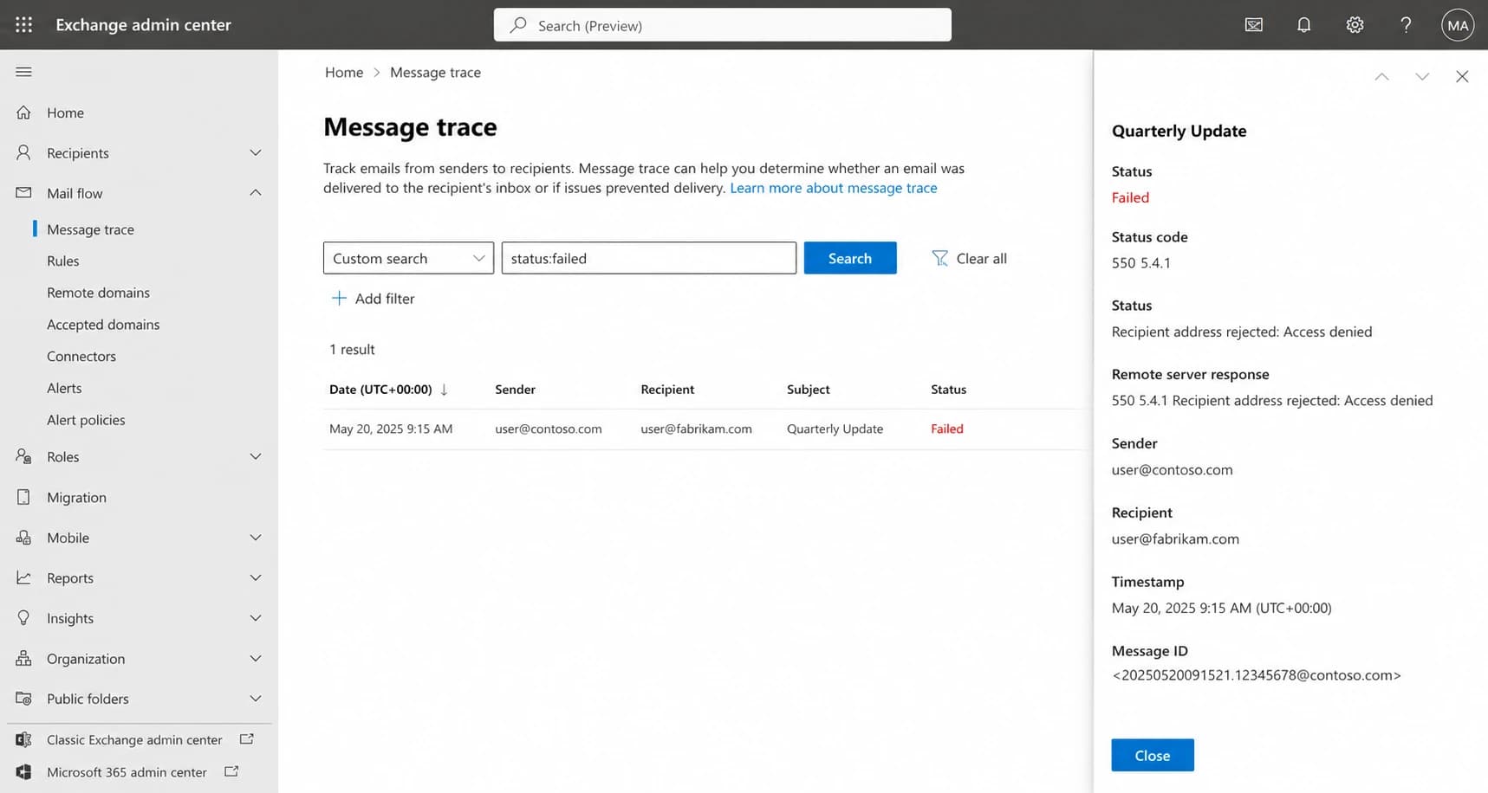Select Message trace in sidebar
Image resolution: width=1488 pixels, height=793 pixels.
[x=90, y=229]
